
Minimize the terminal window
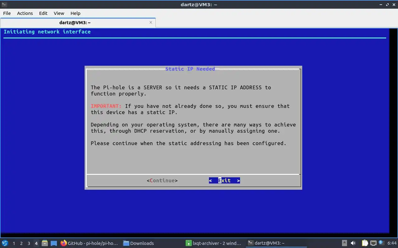tap(381, 5)
